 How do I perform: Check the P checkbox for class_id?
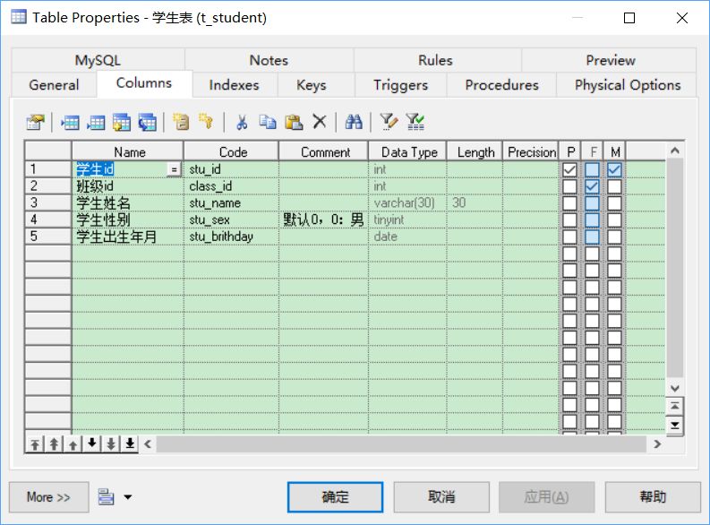(569, 186)
